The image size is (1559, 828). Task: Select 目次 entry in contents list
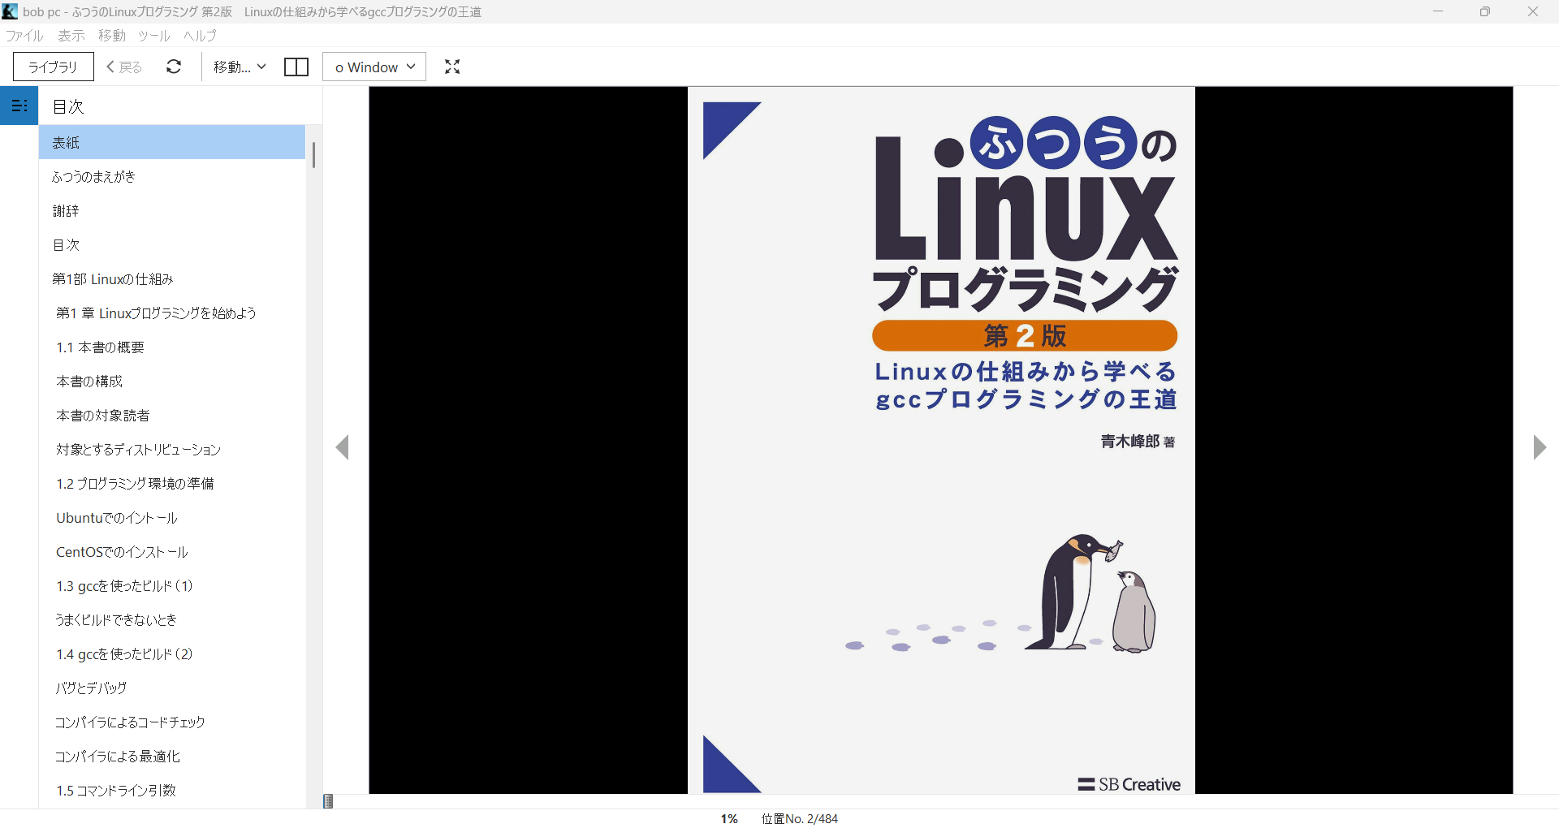pyautogui.click(x=172, y=244)
